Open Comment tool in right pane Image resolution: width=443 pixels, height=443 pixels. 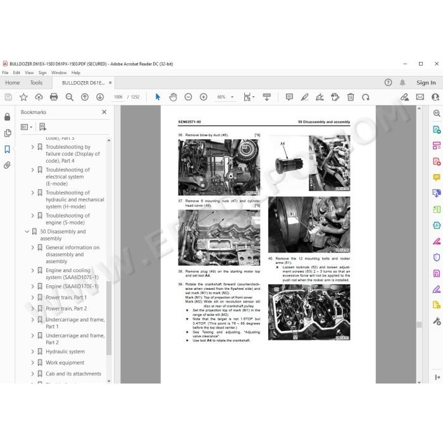[x=437, y=177]
